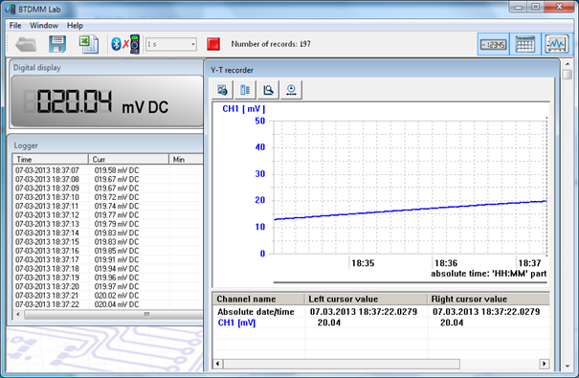Screen dimensions: 579x378
Task: Click the cursor columns icon in recorder toolbar
Action: click(245, 90)
